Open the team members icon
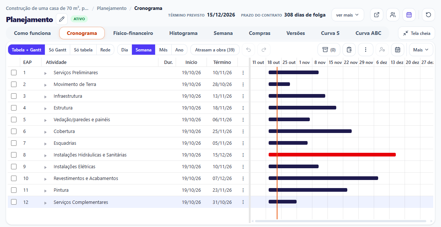441x227 pixels. click(x=393, y=15)
